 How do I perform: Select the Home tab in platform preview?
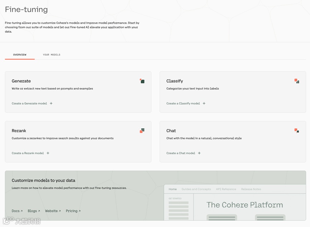pos(173,189)
